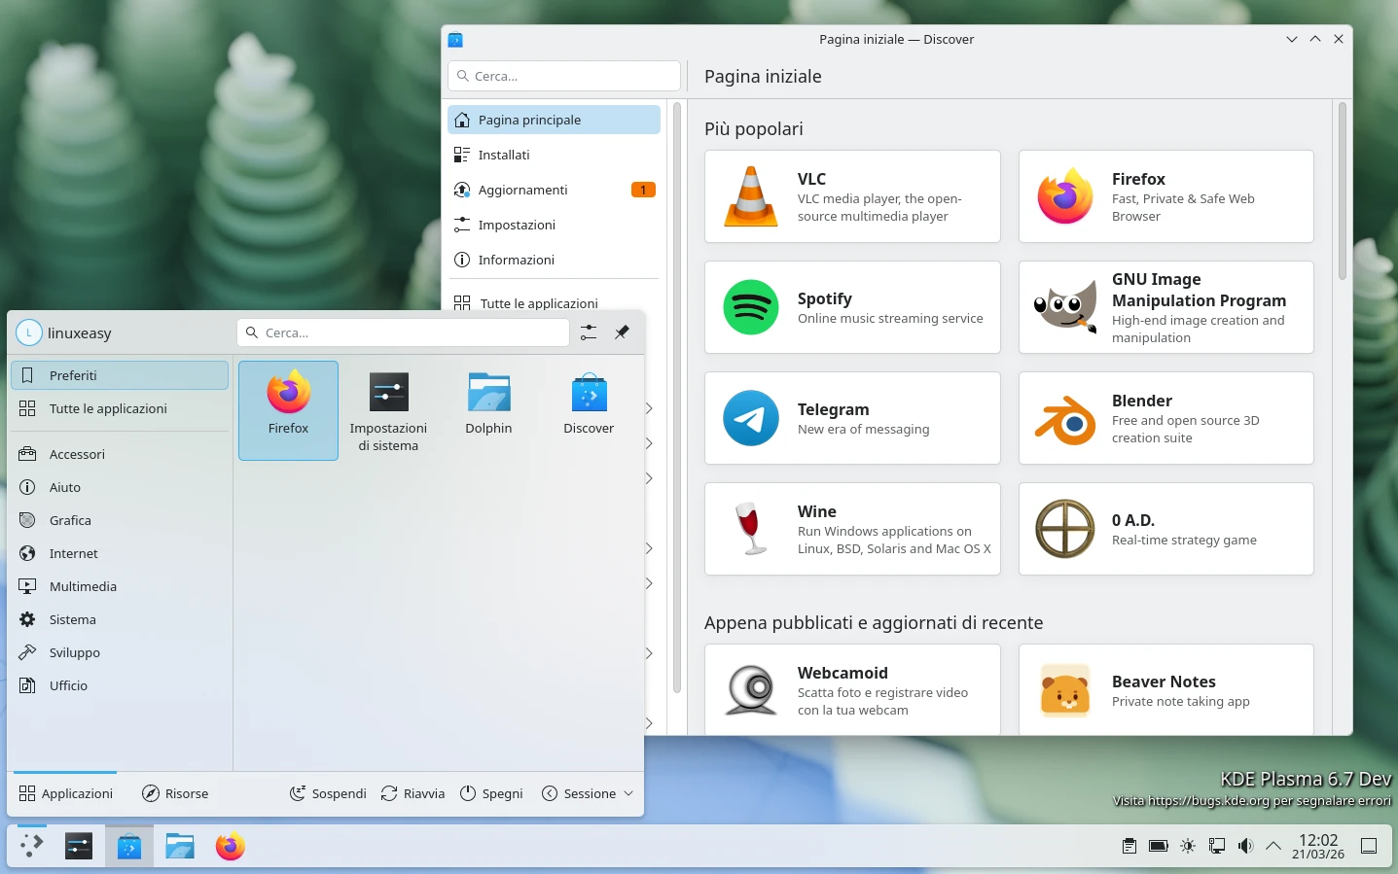The height and width of the screenshot is (874, 1398).
Task: Open Aggiornamenti section in Discover sidebar
Action: 522,190
